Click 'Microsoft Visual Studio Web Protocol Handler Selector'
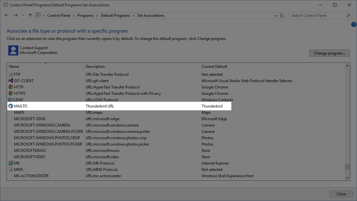This screenshot has width=357, height=201. (247, 81)
